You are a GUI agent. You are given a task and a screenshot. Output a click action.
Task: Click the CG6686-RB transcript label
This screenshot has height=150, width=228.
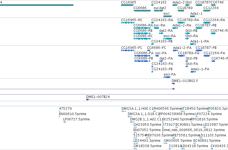[x=143, y=31]
